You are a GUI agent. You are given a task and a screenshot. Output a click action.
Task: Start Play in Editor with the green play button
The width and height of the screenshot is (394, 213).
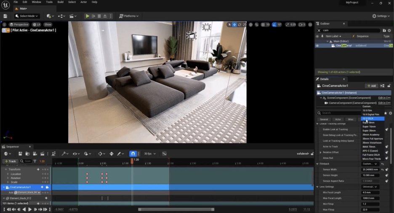coord(88,16)
